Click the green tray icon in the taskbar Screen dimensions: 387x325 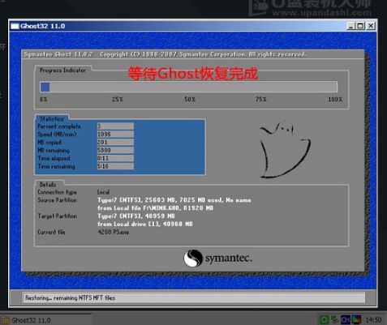[x=324, y=319]
